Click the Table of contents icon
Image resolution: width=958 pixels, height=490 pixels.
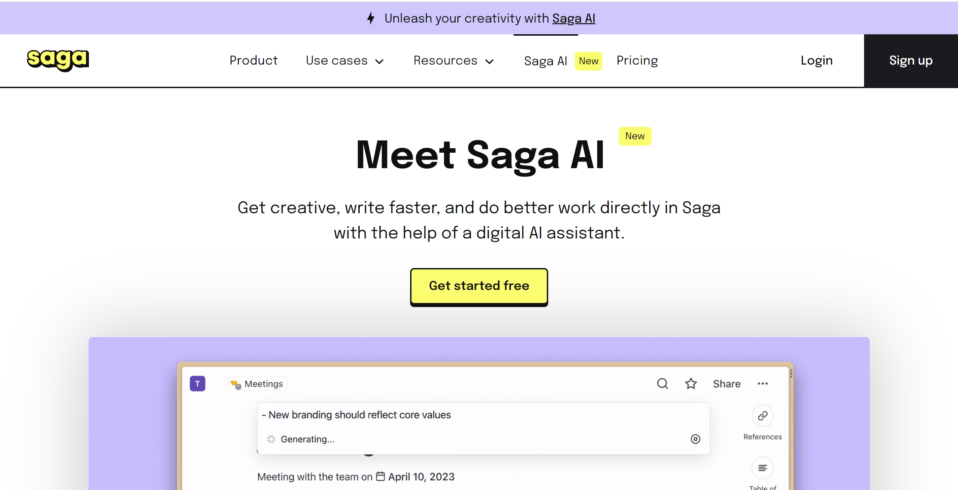tap(762, 468)
